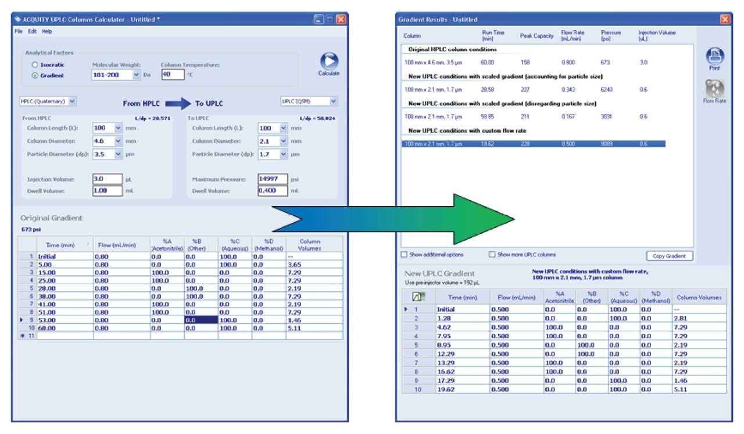The height and width of the screenshot is (434, 744).
Task: Click the gradient chart icon in New UPLC Gradient table header
Action: [420, 296]
